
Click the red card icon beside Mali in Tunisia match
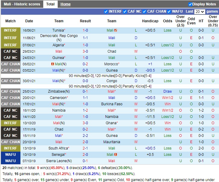(116, 30)
